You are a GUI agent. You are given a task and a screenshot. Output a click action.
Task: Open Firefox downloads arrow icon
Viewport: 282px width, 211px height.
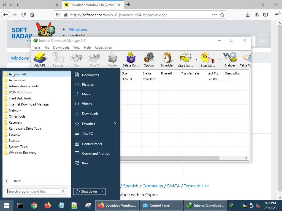pos(248,15)
